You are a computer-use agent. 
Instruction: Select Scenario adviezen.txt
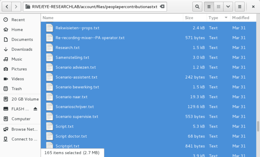[148, 67]
